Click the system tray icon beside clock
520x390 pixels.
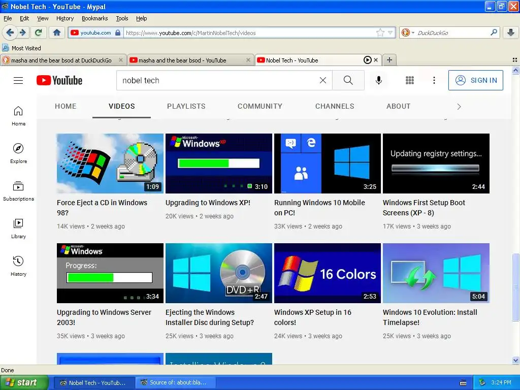pos(482,382)
